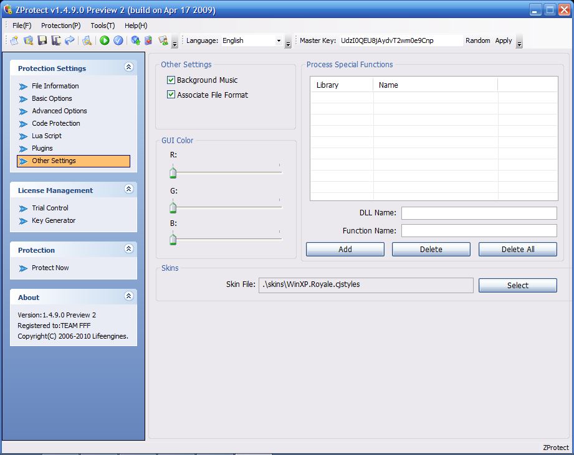Click the Master Key text field
This screenshot has width=574, height=455.
(x=401, y=40)
